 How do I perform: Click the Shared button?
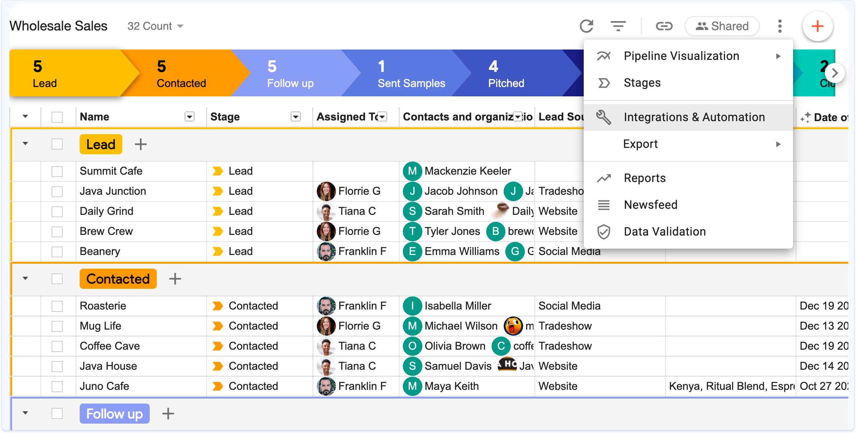(x=722, y=26)
